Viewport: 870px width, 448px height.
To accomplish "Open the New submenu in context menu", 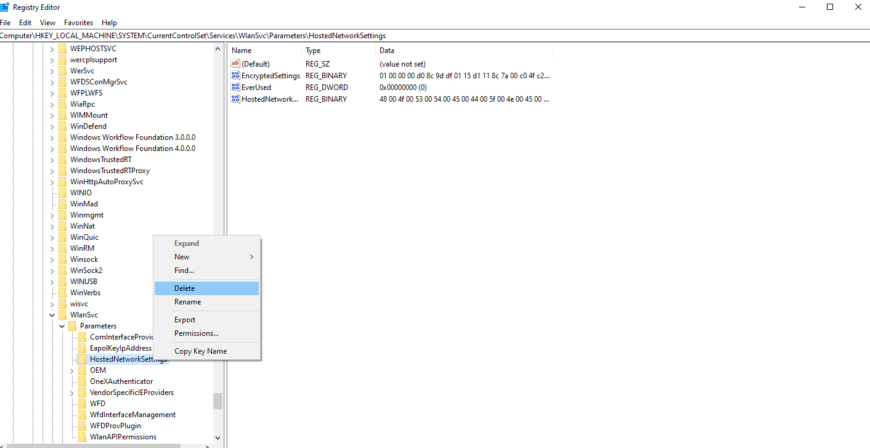I will 181,256.
